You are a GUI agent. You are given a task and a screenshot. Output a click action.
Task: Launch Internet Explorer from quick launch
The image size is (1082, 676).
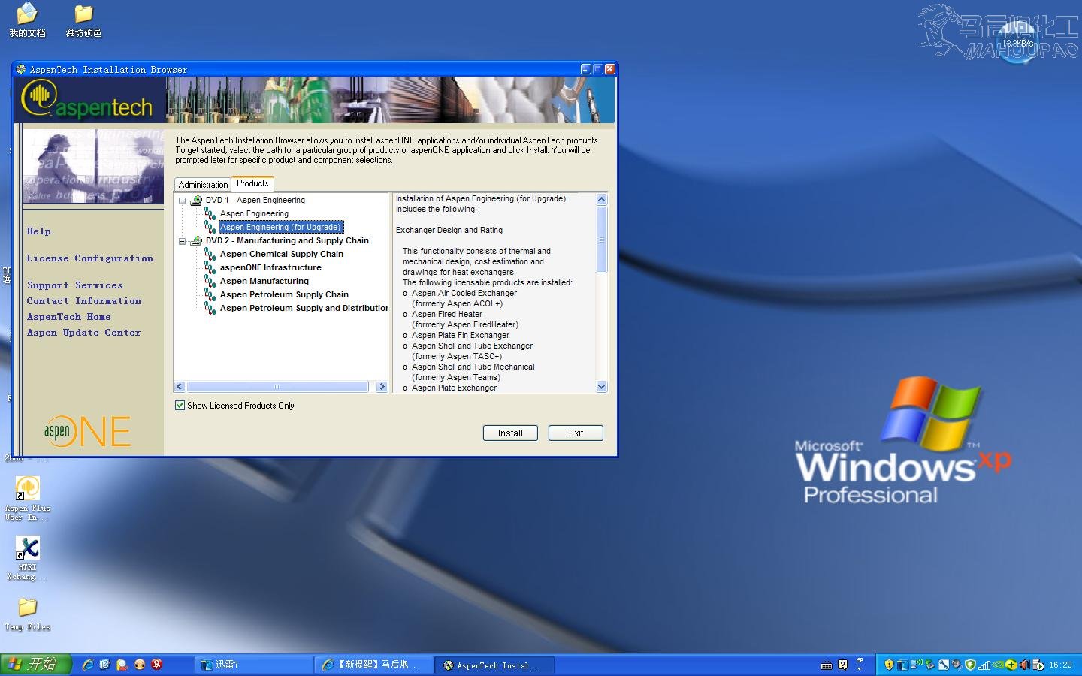point(88,665)
